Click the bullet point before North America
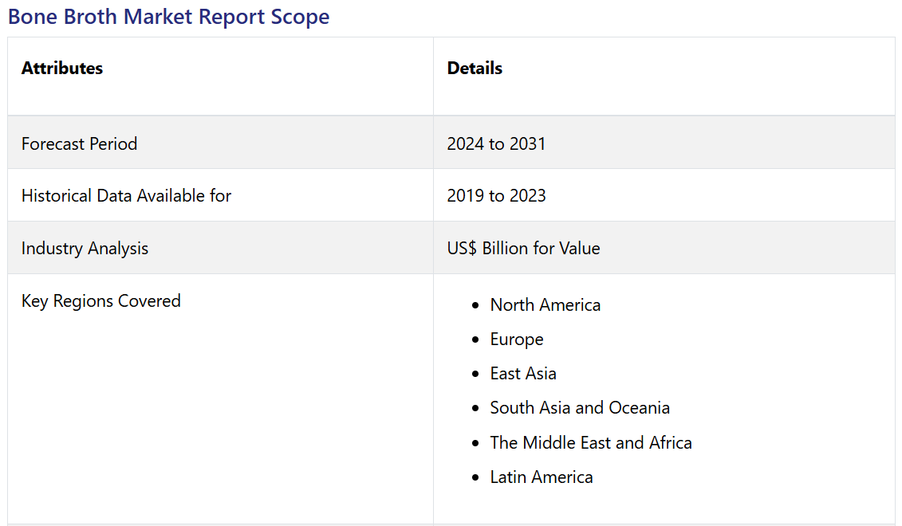Screen dimensions: 902x526 click(476, 305)
